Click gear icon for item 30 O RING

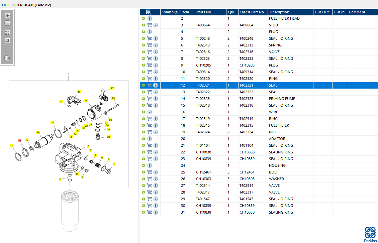(x=144, y=206)
